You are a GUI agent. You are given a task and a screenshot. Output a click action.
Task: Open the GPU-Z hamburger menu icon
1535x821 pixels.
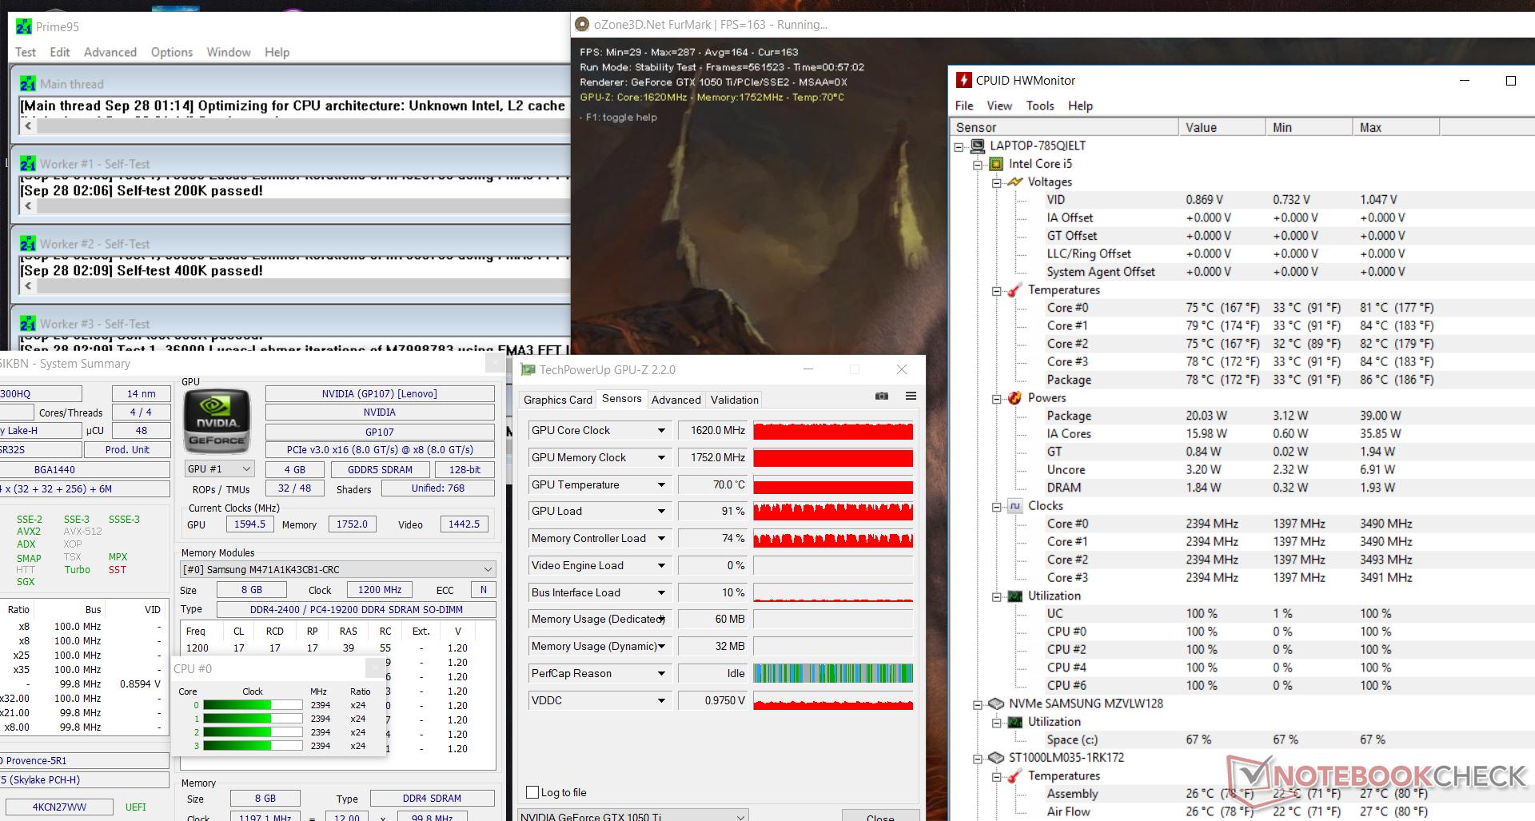[910, 396]
